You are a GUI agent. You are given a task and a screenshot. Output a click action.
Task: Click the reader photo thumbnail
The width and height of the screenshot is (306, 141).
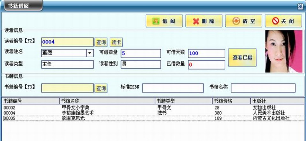tap(284, 51)
